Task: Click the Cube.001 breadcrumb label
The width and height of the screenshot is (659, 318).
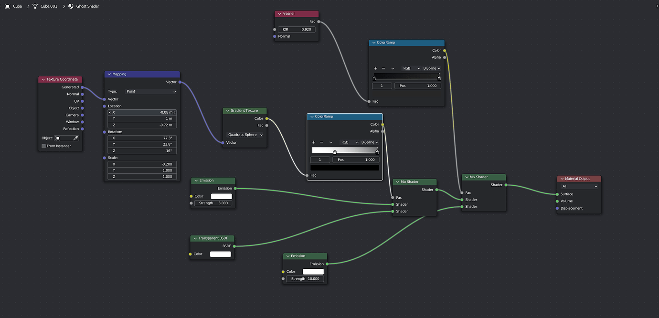Action: [48, 6]
